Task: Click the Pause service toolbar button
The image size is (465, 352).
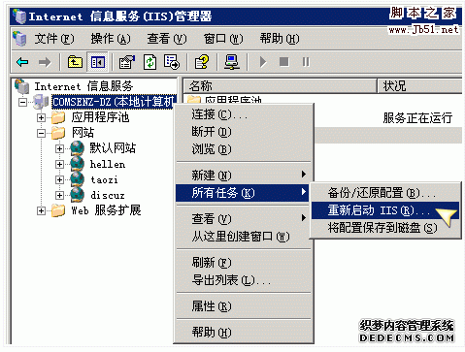Action: click(306, 61)
